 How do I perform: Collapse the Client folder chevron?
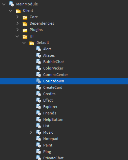click(10, 11)
